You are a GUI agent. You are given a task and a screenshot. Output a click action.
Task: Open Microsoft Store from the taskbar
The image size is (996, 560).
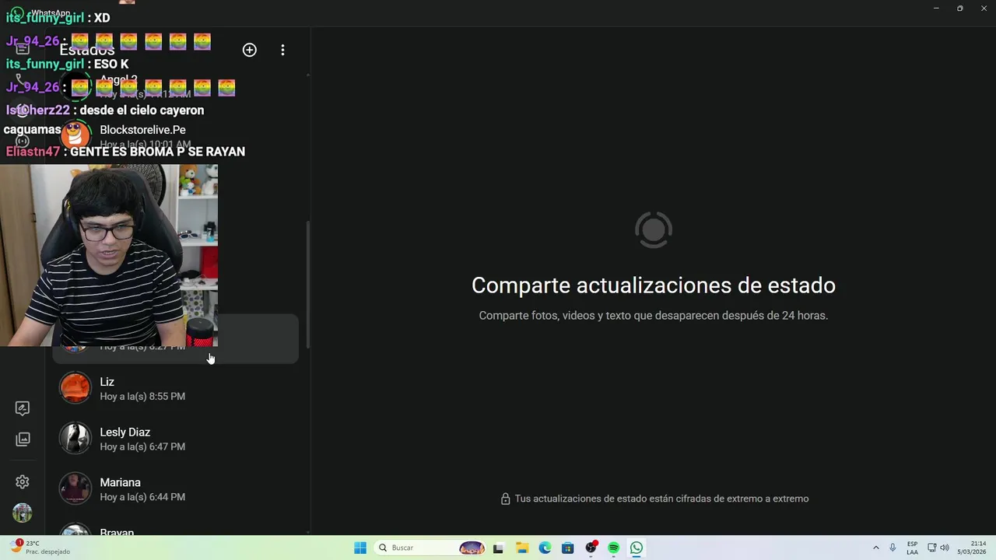coord(568,548)
